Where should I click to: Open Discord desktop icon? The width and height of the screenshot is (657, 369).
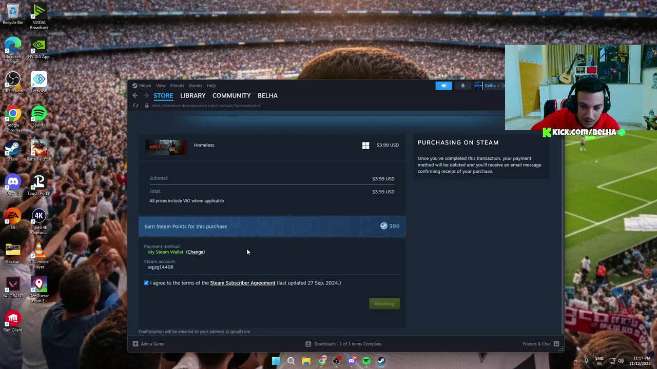point(13,185)
